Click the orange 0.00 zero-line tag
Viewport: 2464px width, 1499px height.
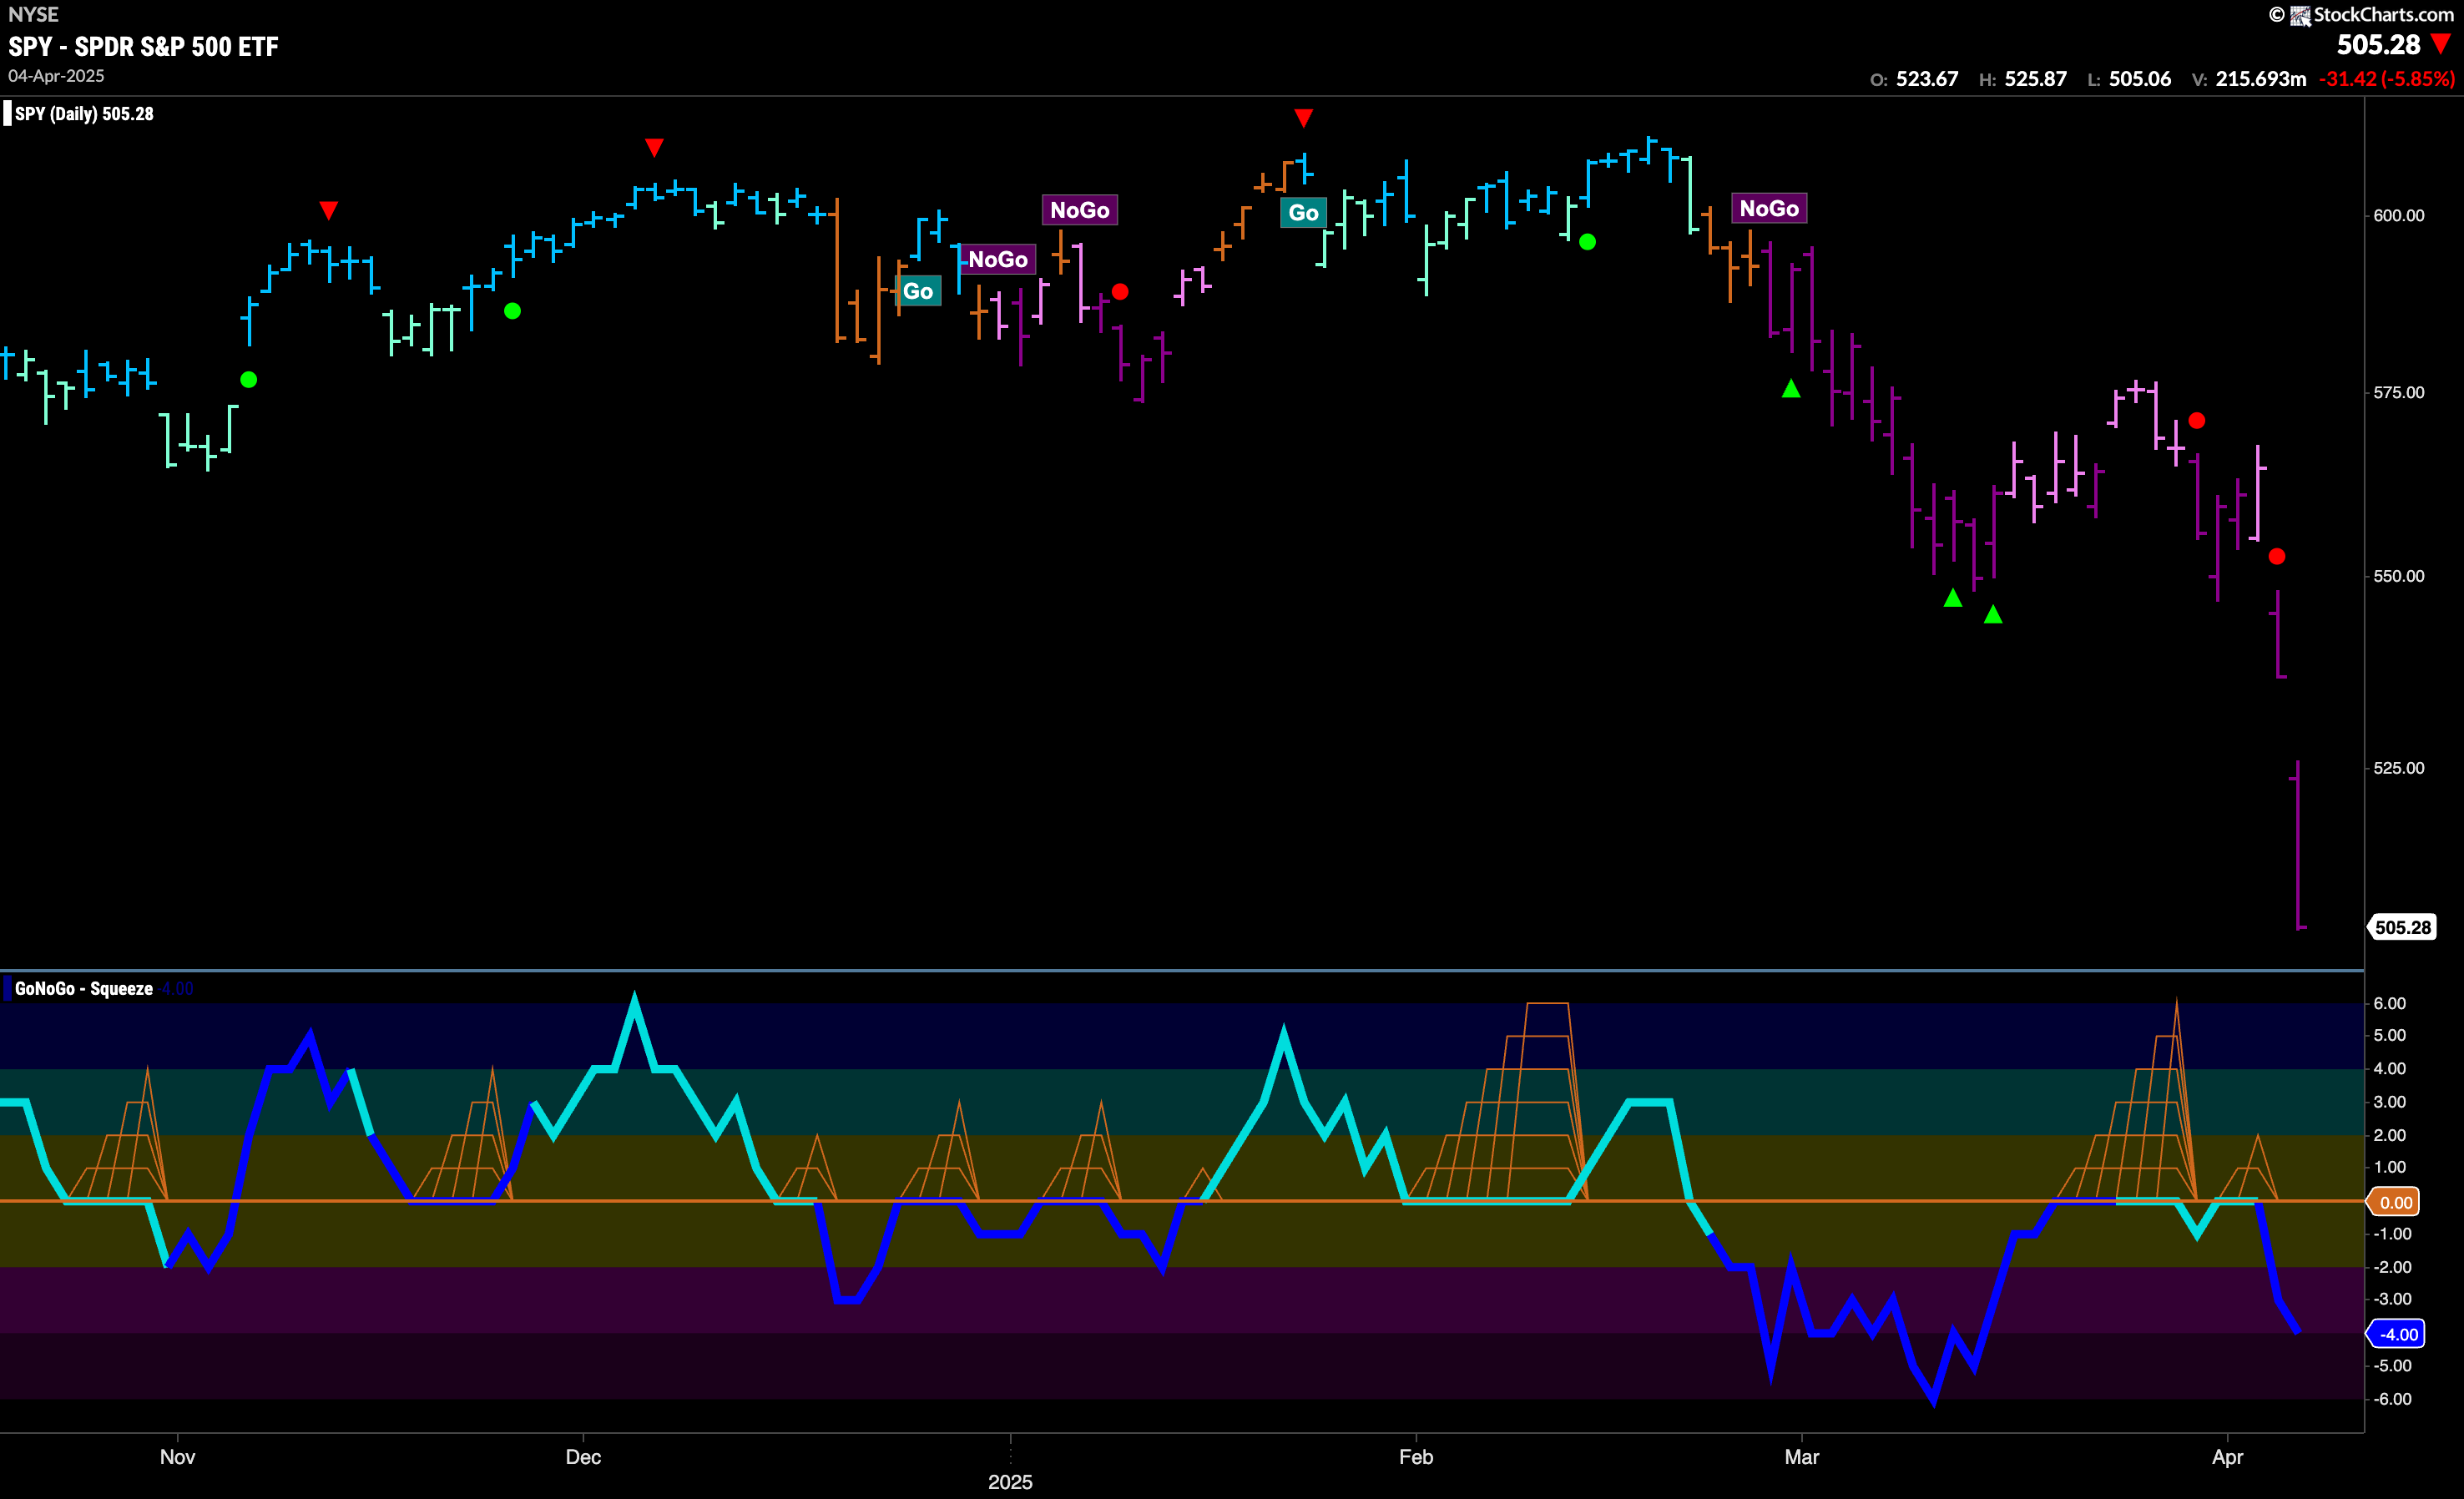click(x=2393, y=1202)
